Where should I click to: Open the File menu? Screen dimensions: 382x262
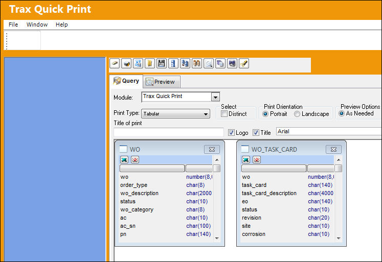[x=13, y=25]
